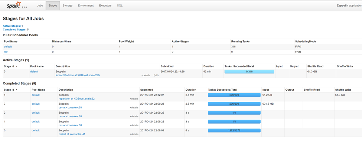Expand +details for collect stage 0
Image resolution: width=362 pixels, height=141 pixels.
tap(134, 134)
